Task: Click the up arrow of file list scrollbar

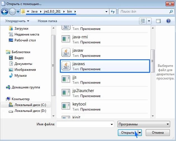Action: click(x=153, y=28)
